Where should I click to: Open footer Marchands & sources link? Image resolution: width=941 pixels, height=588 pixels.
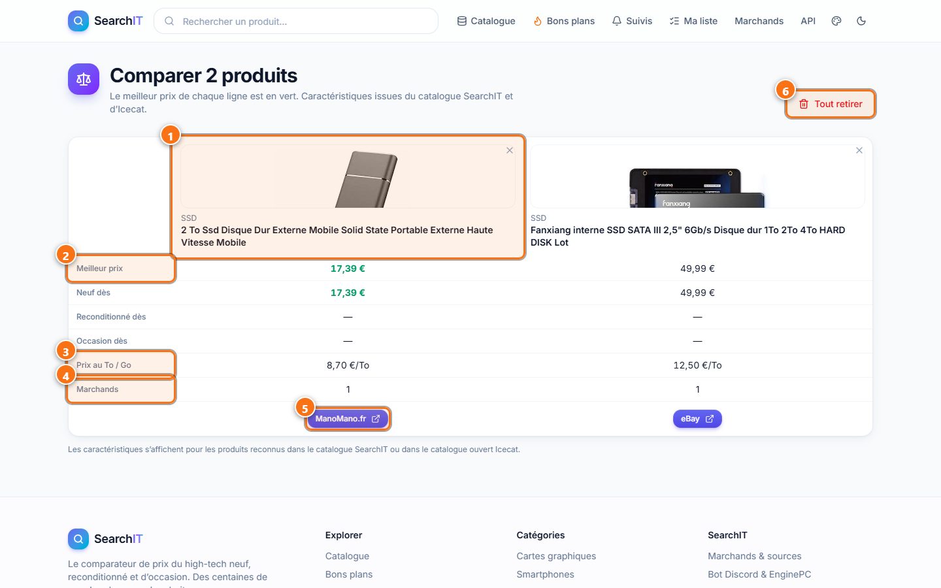click(x=755, y=556)
